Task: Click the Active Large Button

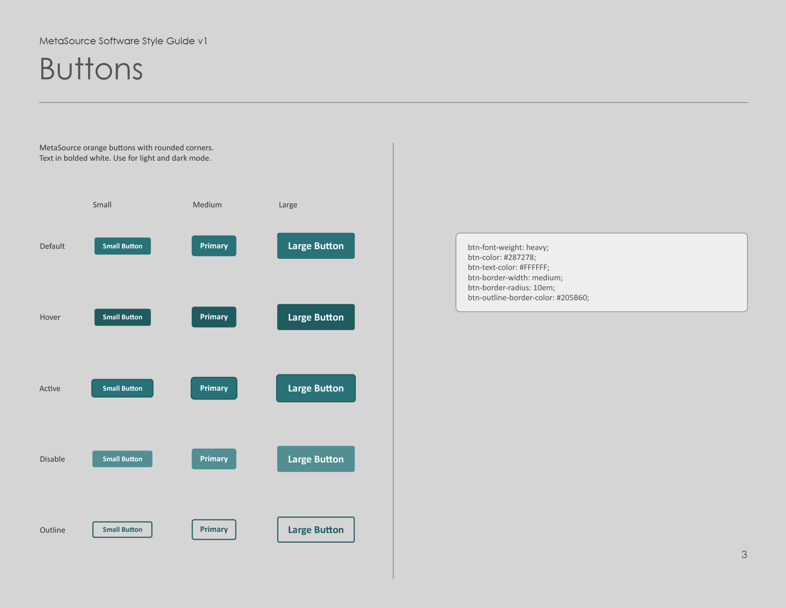Action: tap(316, 388)
